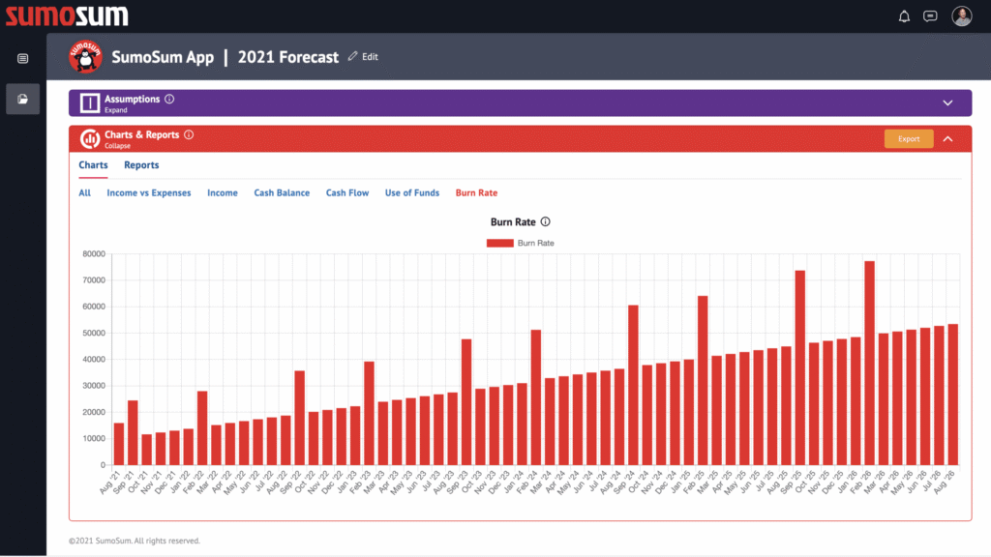Click the Assumptions info icon
Screen dimensions: 991x557
[x=169, y=99]
